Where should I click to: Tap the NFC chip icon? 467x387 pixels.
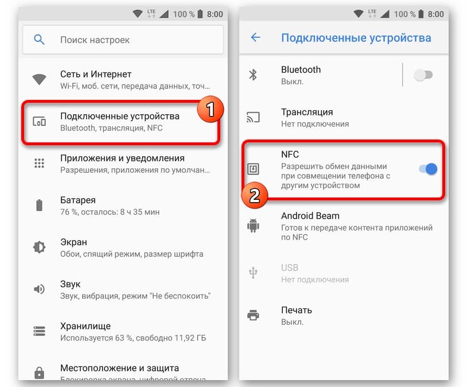[x=253, y=169]
